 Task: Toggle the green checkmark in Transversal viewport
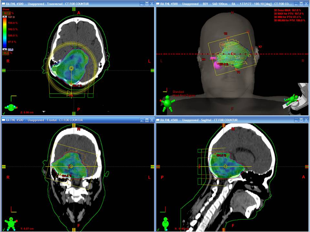(x=4, y=113)
